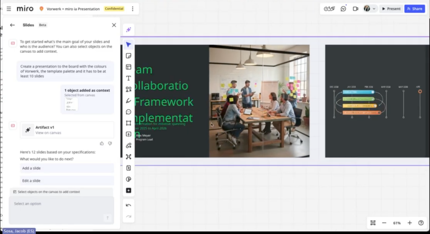This screenshot has height=234, width=430.
Task: Open the board options three-dot menu
Action: pyautogui.click(x=133, y=9)
